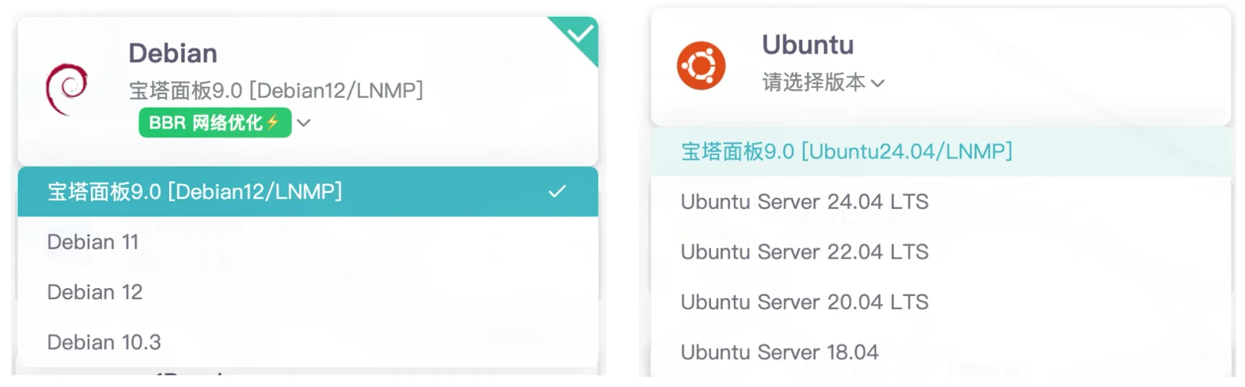The width and height of the screenshot is (1245, 387).
Task: Click the BBR 网络优化 green badge
Action: point(215,123)
